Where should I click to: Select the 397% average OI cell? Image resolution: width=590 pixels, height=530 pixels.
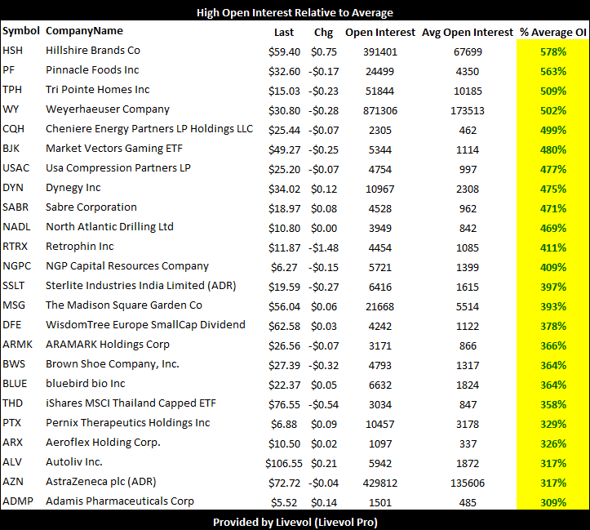(553, 287)
